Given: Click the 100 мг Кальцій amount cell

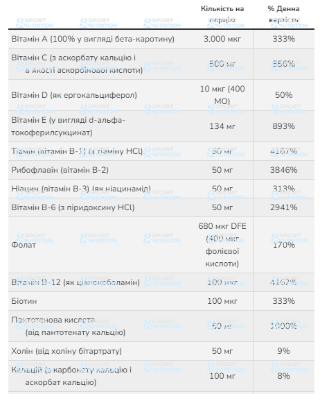Looking at the screenshot, I should pyautogui.click(x=222, y=376).
